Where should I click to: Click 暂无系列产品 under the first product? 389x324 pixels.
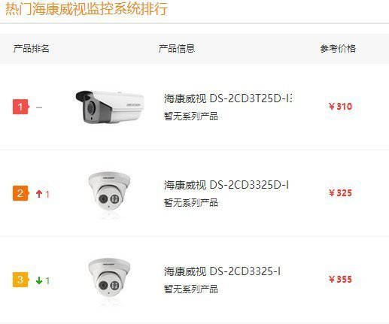[191, 117]
